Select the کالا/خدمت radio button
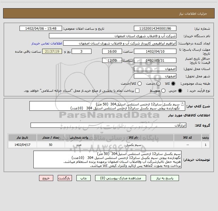The image size is (218, 211). 140,84
